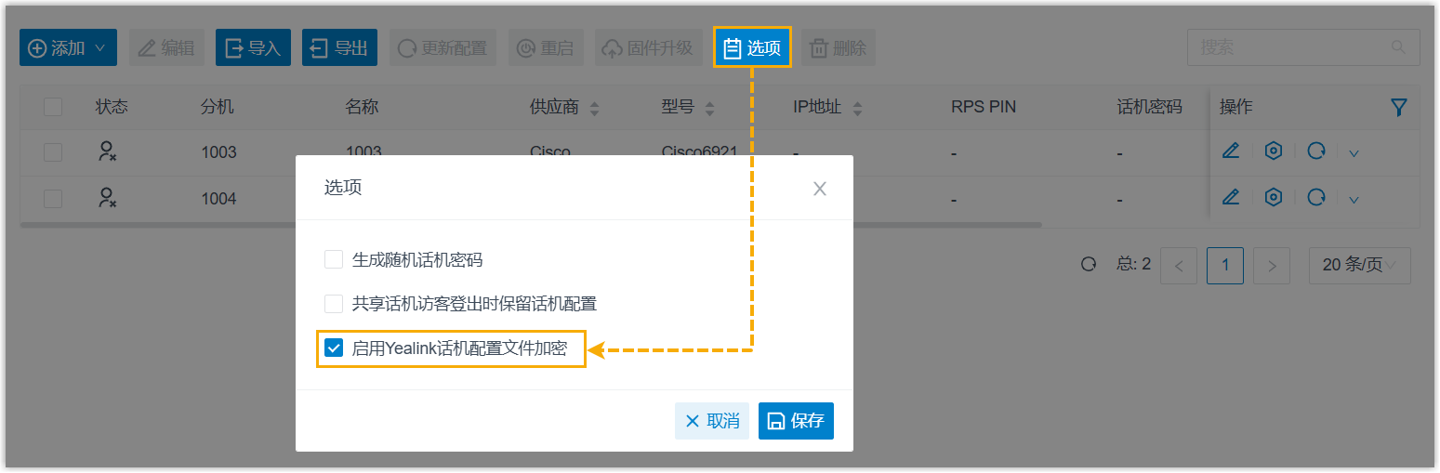Click the refresh icon beside the total count
1440x473 pixels.
(x=1089, y=265)
